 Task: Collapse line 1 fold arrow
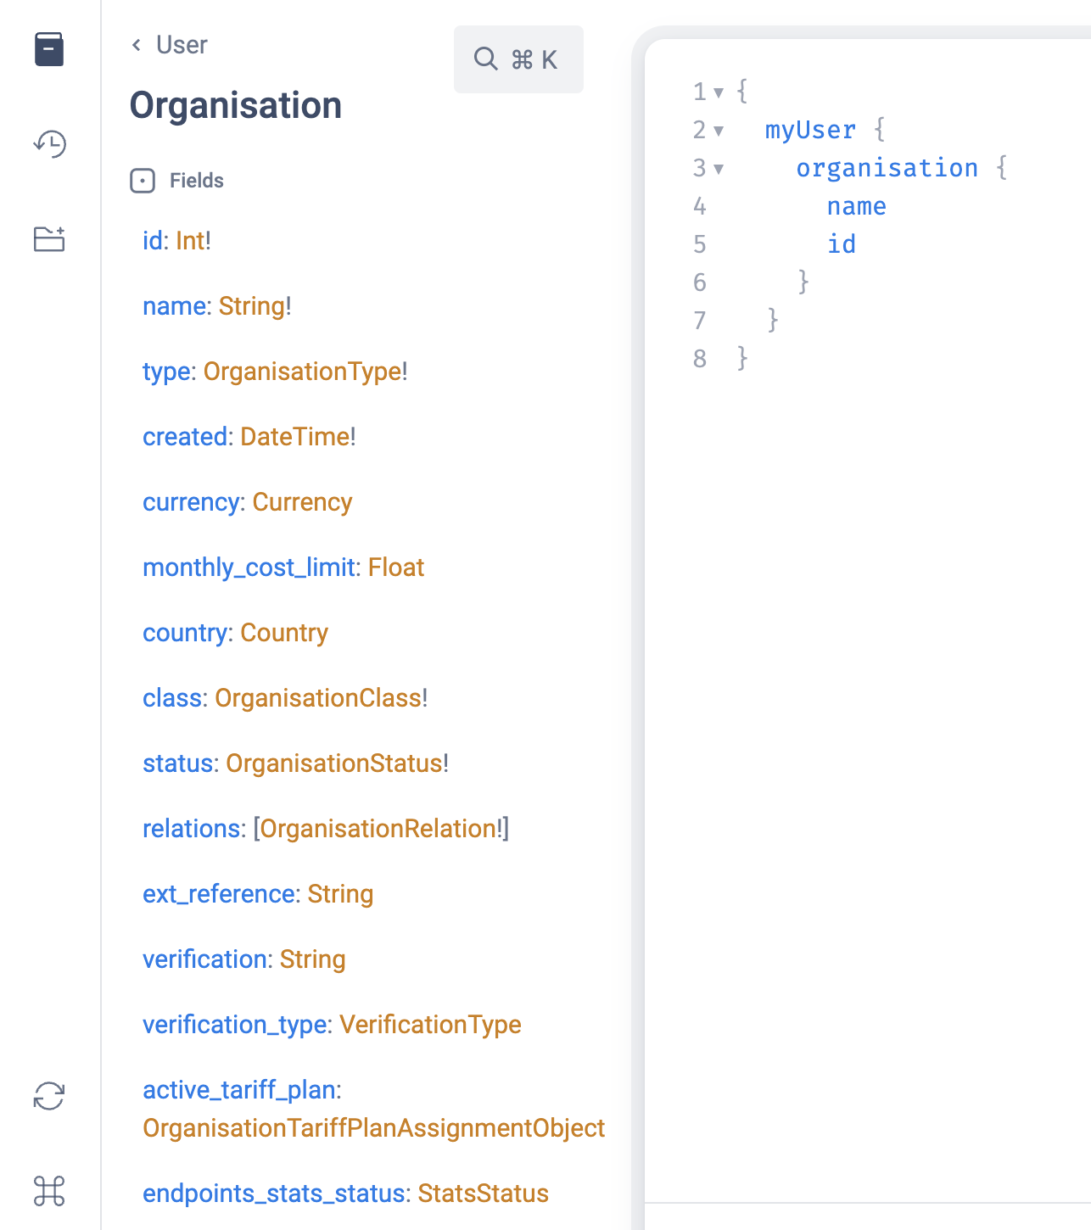coord(719,92)
